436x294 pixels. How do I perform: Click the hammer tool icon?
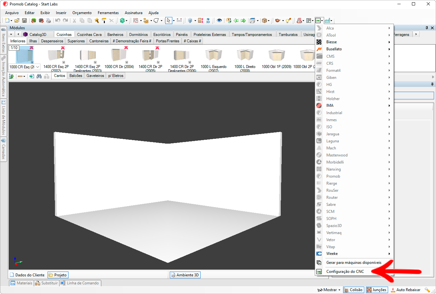pyautogui.click(x=96, y=21)
